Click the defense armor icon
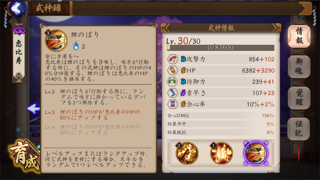Image resolution: width=320 pixels, height=180 pixels. coord(172,82)
